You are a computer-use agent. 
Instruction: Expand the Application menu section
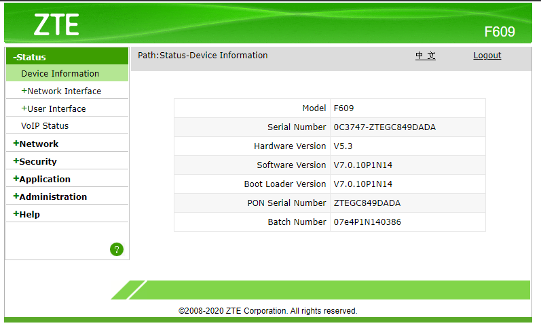41,180
